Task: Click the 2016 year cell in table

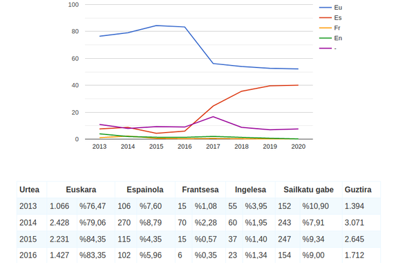Action: (x=32, y=255)
